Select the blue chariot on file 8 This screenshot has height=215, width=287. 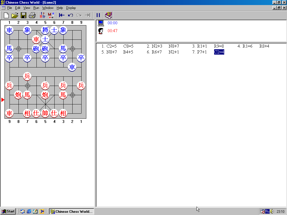coord(72,67)
